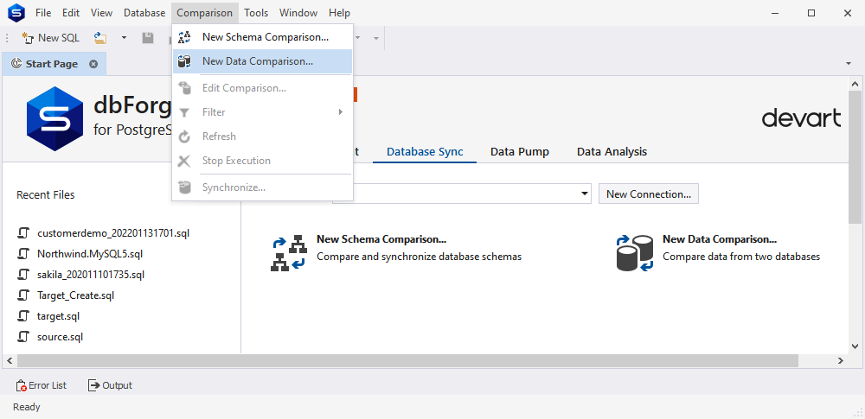Open recent file source.sql
This screenshot has width=865, height=419.
[x=61, y=337]
